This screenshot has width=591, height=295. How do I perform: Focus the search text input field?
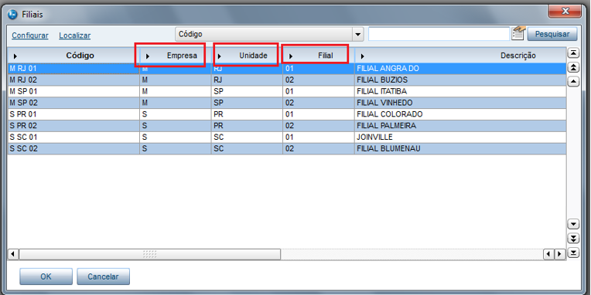(439, 34)
